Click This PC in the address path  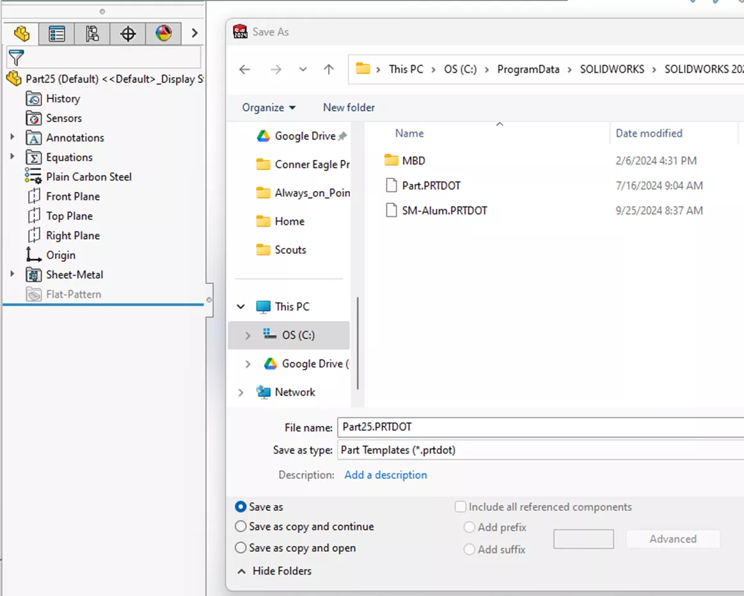click(406, 69)
